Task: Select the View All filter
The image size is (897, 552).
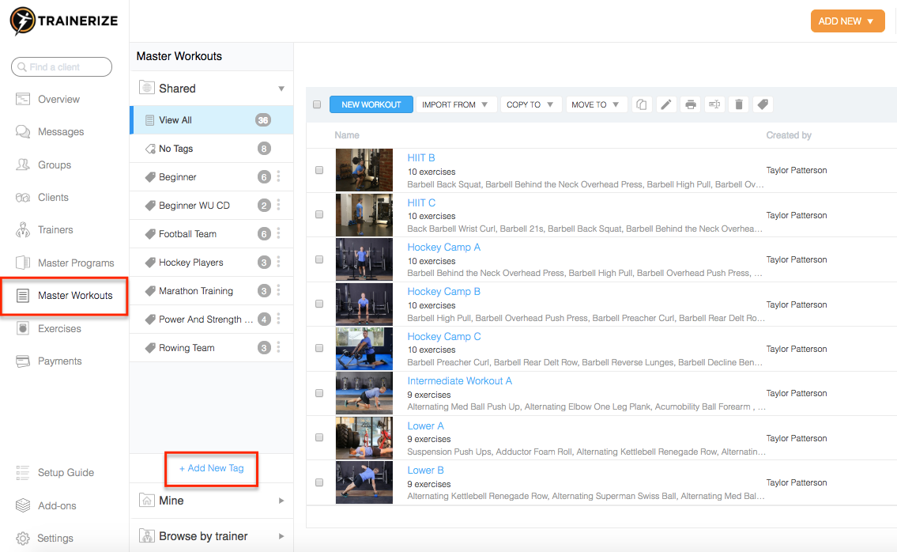Action: [212, 119]
